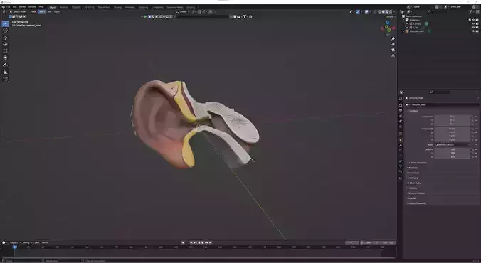481x263 pixels.
Task: Open the Object properties tab icon
Action: click(x=401, y=140)
